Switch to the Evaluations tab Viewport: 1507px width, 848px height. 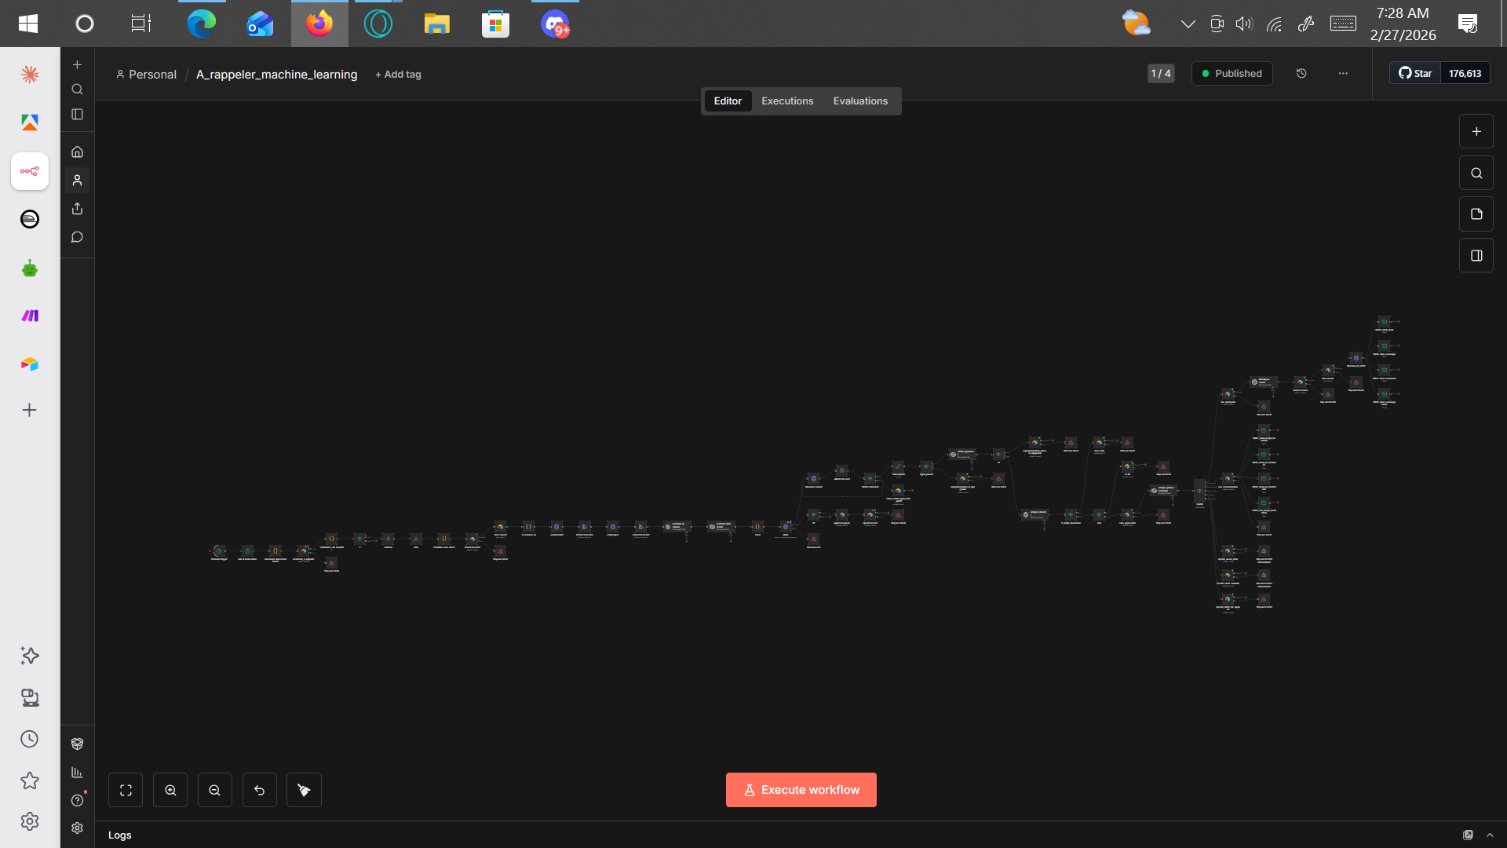tap(860, 101)
